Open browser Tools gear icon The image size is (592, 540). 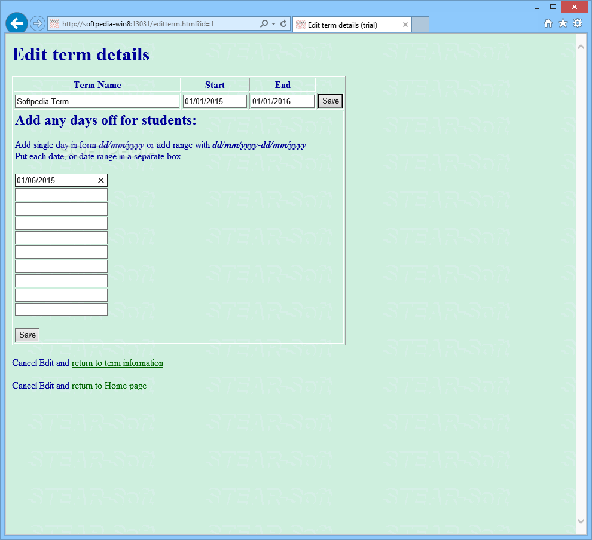tap(578, 23)
